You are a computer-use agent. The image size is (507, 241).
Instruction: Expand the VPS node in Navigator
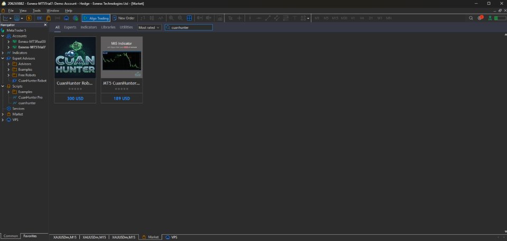pos(3,120)
